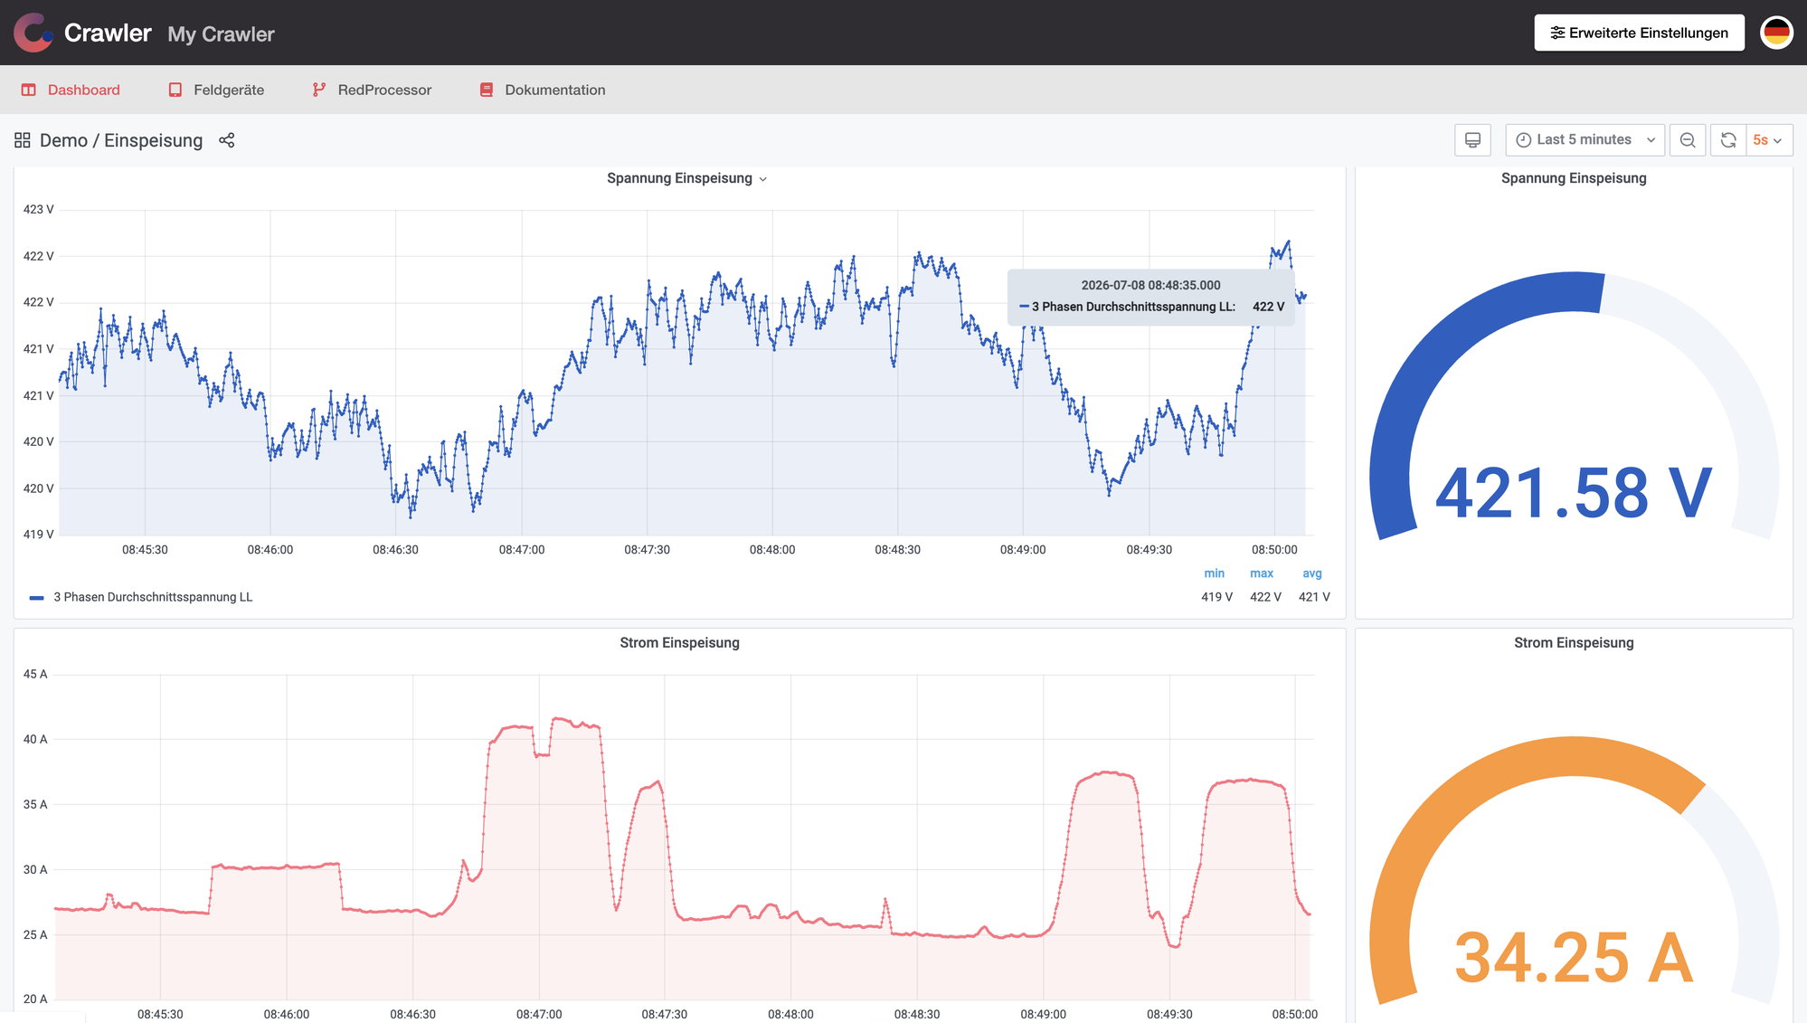1807x1023 pixels.
Task: Click the 423 V axis label
Action: (x=39, y=209)
